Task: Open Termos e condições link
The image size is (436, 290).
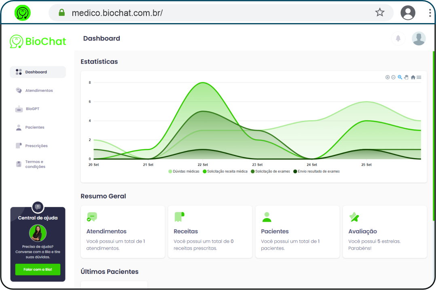Action: coord(35,164)
